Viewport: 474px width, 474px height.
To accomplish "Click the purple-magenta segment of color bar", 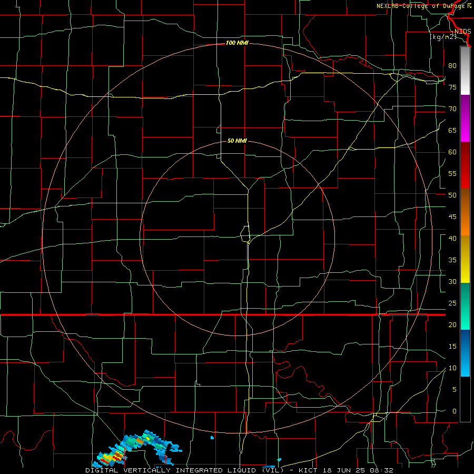I will [465, 118].
